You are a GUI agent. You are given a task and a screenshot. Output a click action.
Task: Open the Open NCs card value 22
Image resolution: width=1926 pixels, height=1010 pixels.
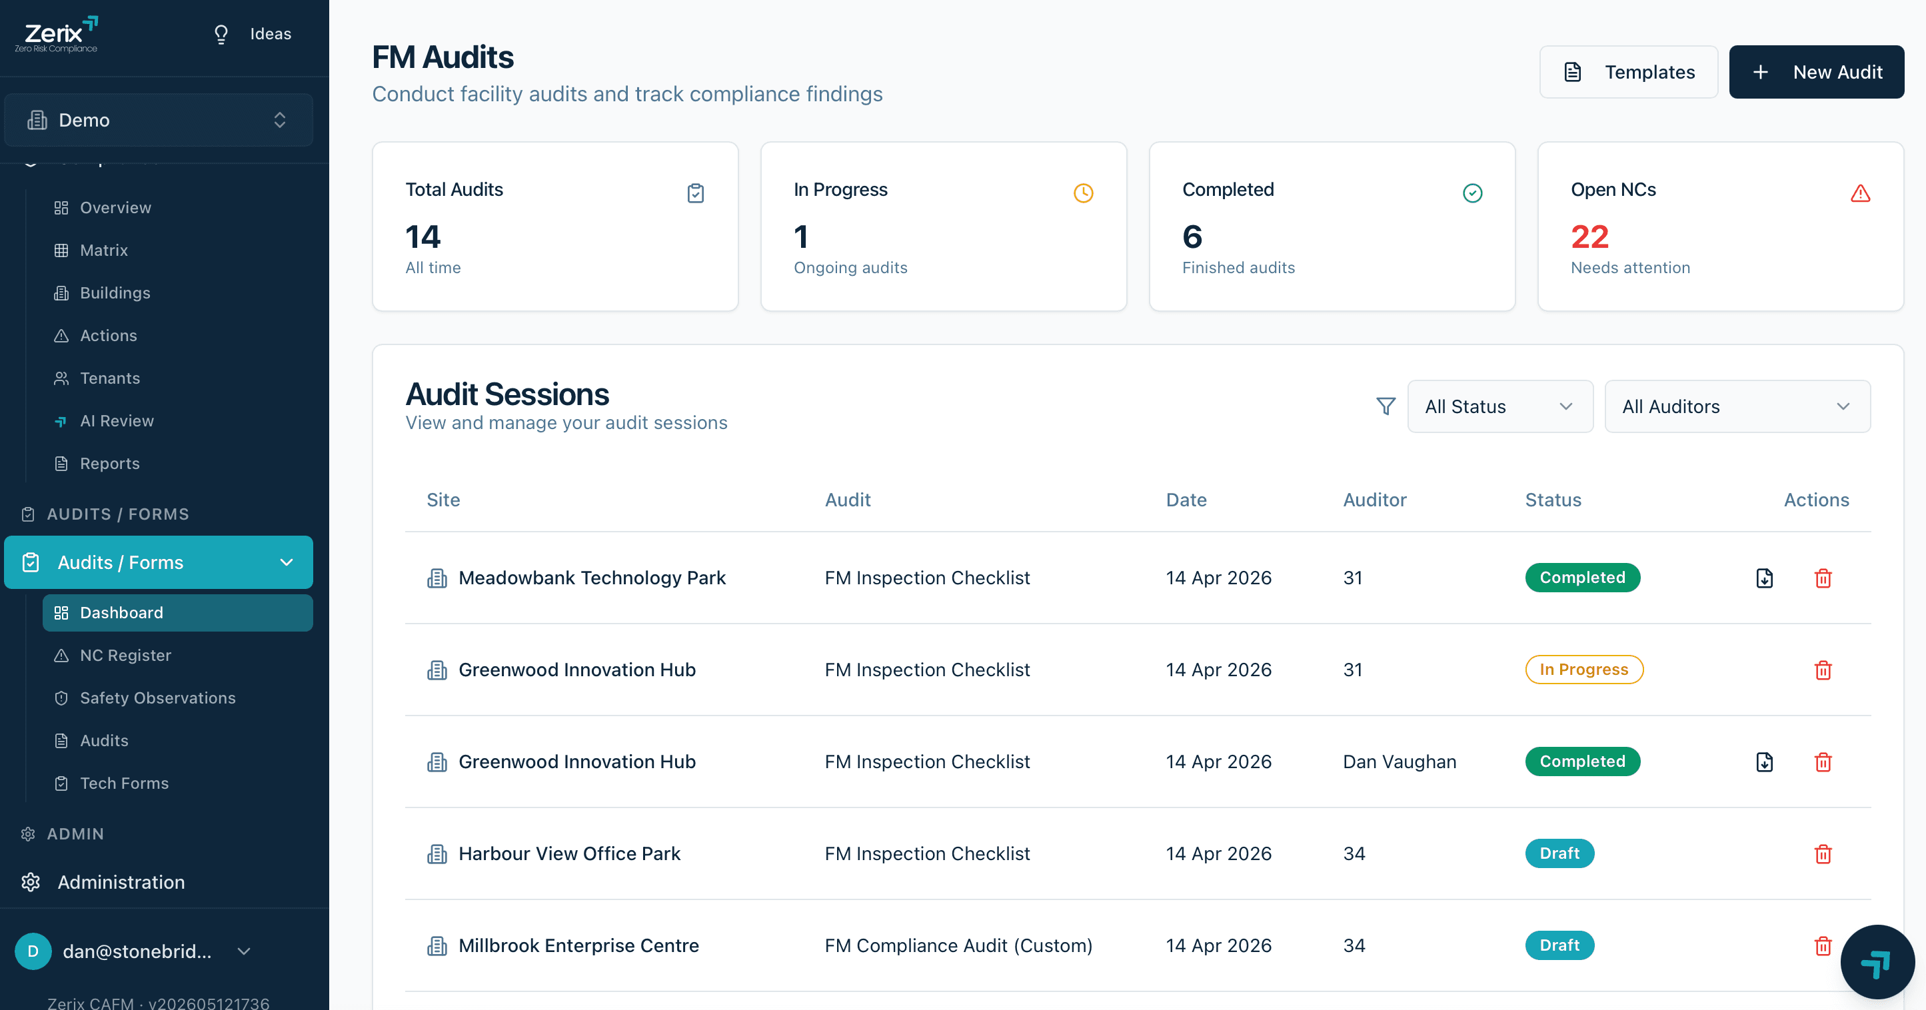(1589, 237)
